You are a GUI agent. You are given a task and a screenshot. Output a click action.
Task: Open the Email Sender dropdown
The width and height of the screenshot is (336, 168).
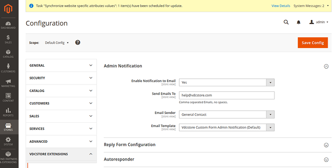click(x=227, y=114)
